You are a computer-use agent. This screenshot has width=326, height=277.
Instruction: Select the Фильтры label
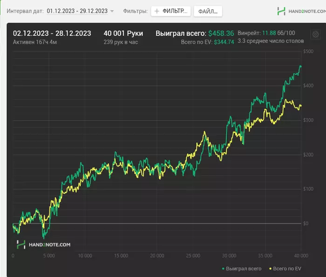[x=136, y=11]
